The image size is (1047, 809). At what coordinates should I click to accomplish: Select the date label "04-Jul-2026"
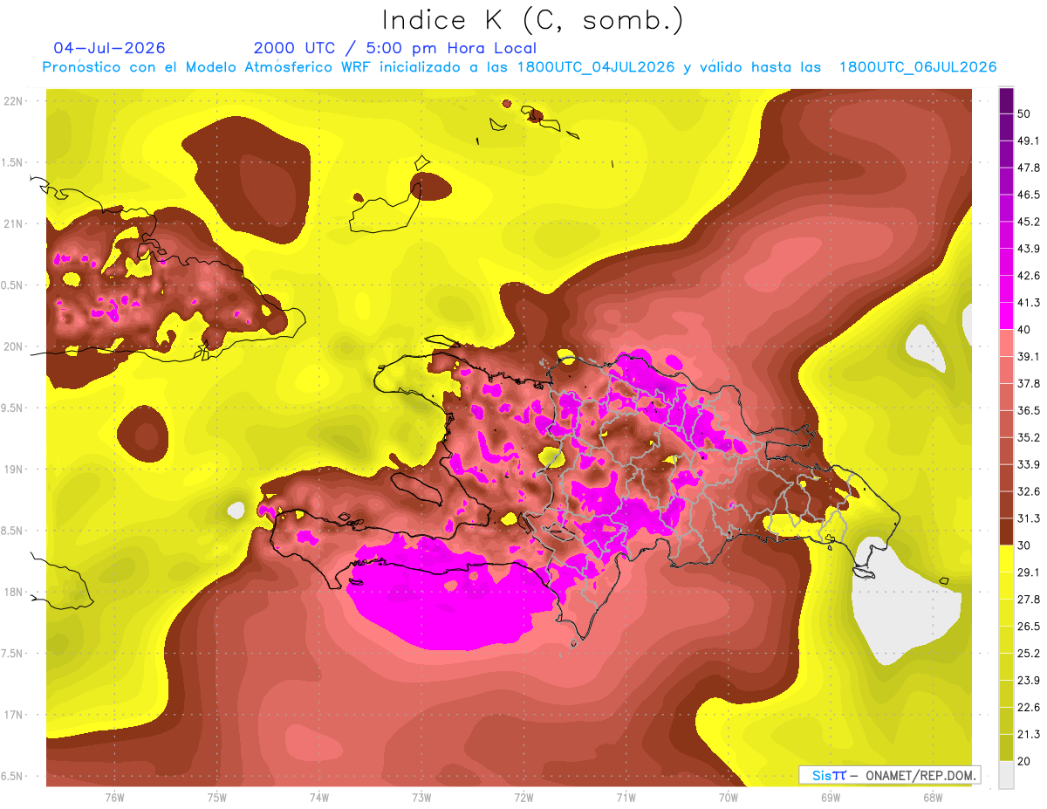tap(110, 48)
